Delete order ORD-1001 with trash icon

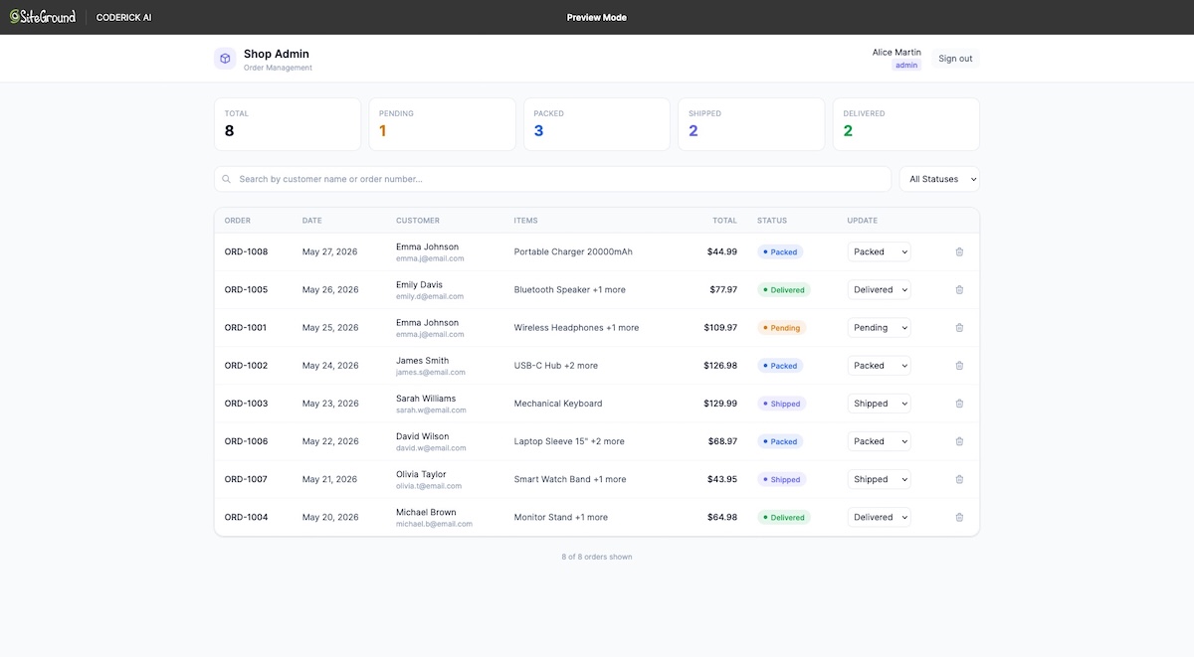(959, 327)
